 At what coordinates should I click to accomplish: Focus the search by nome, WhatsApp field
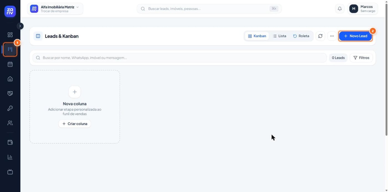click(180, 58)
